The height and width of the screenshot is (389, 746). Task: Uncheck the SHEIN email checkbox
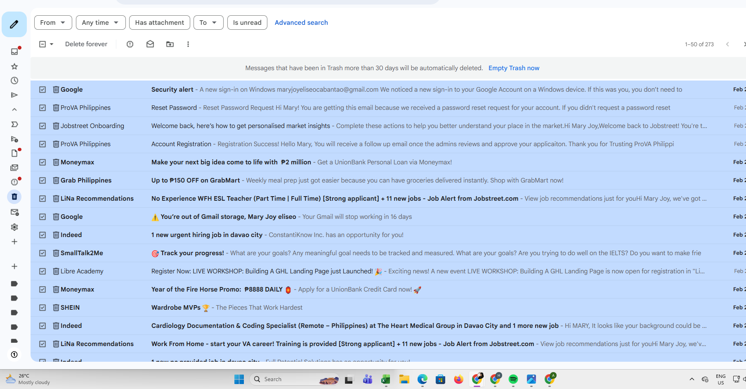(x=42, y=308)
